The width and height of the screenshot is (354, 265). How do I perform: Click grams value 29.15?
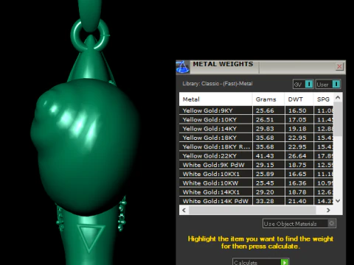click(x=265, y=165)
